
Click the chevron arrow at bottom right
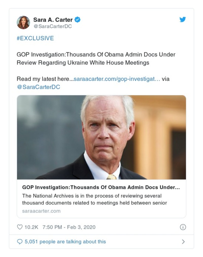[183, 242]
